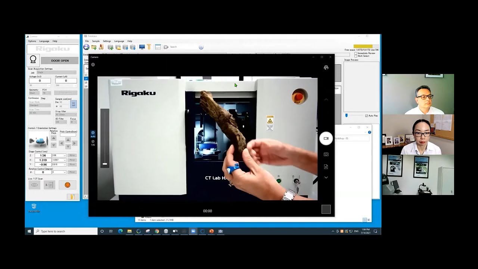Toggle the Auto Play checkbox

[x=366, y=116]
